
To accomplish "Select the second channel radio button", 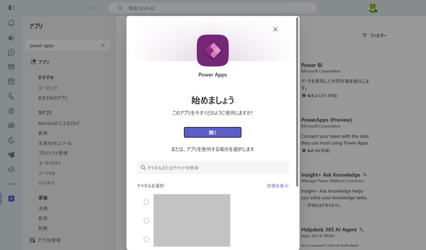I will pyautogui.click(x=146, y=221).
